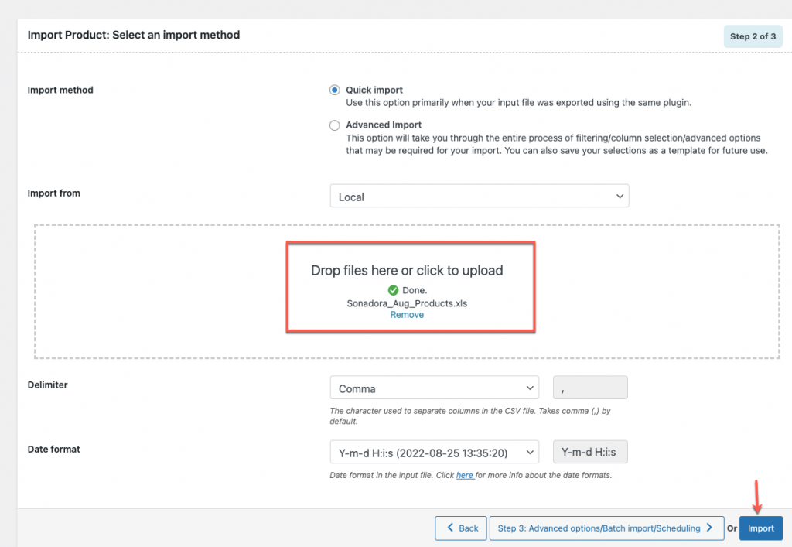The image size is (792, 547).
Task: Select the Quick import radio button
Action: pos(334,90)
